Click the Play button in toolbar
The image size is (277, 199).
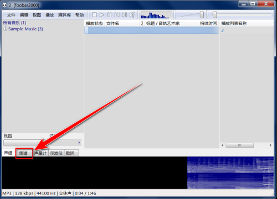(x=102, y=15)
